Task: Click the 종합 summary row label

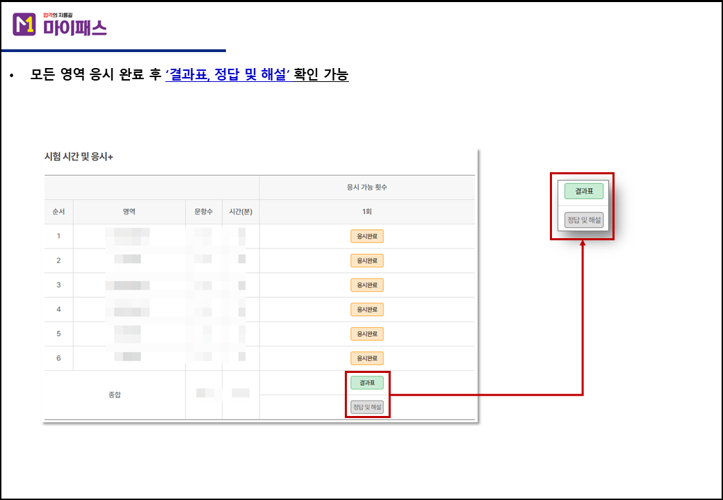Action: (115, 395)
